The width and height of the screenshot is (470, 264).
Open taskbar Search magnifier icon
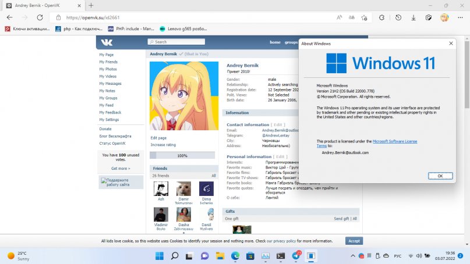174,256
